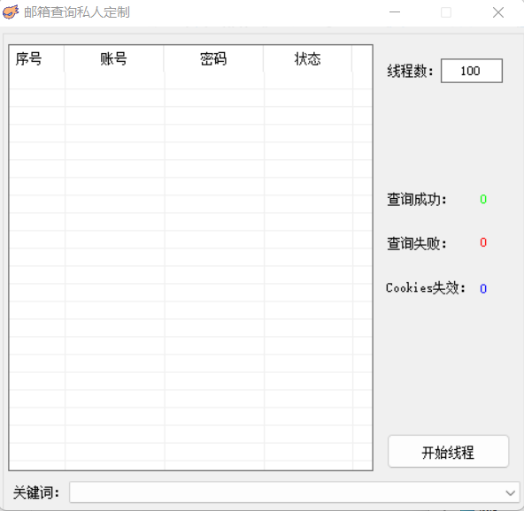Image resolution: width=524 pixels, height=511 pixels.
Task: Click the 关键词 label
Action: [36, 492]
